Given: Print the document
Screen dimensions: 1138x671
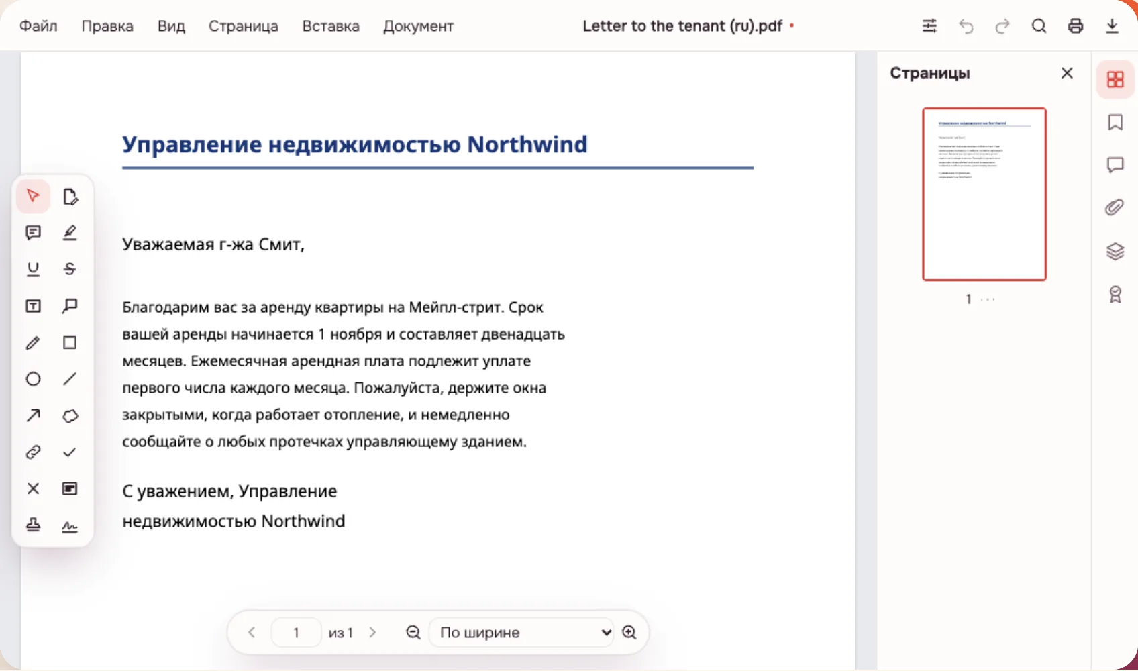Looking at the screenshot, I should point(1076,26).
